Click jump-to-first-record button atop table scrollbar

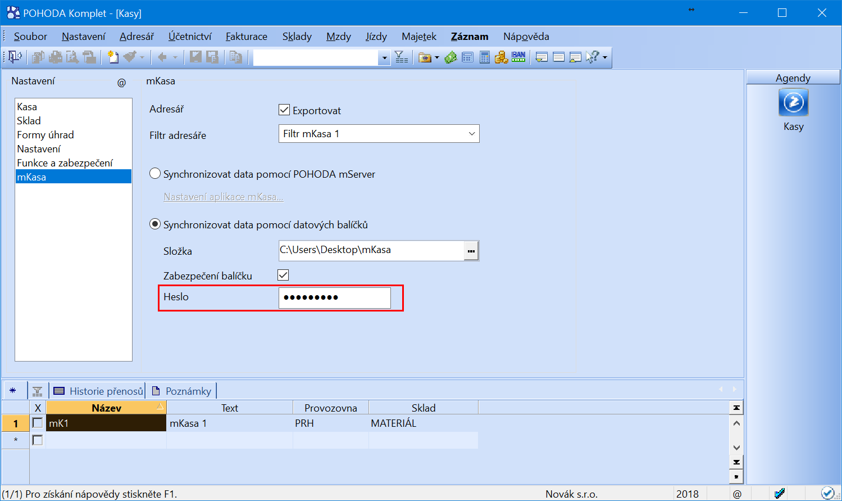(x=736, y=408)
